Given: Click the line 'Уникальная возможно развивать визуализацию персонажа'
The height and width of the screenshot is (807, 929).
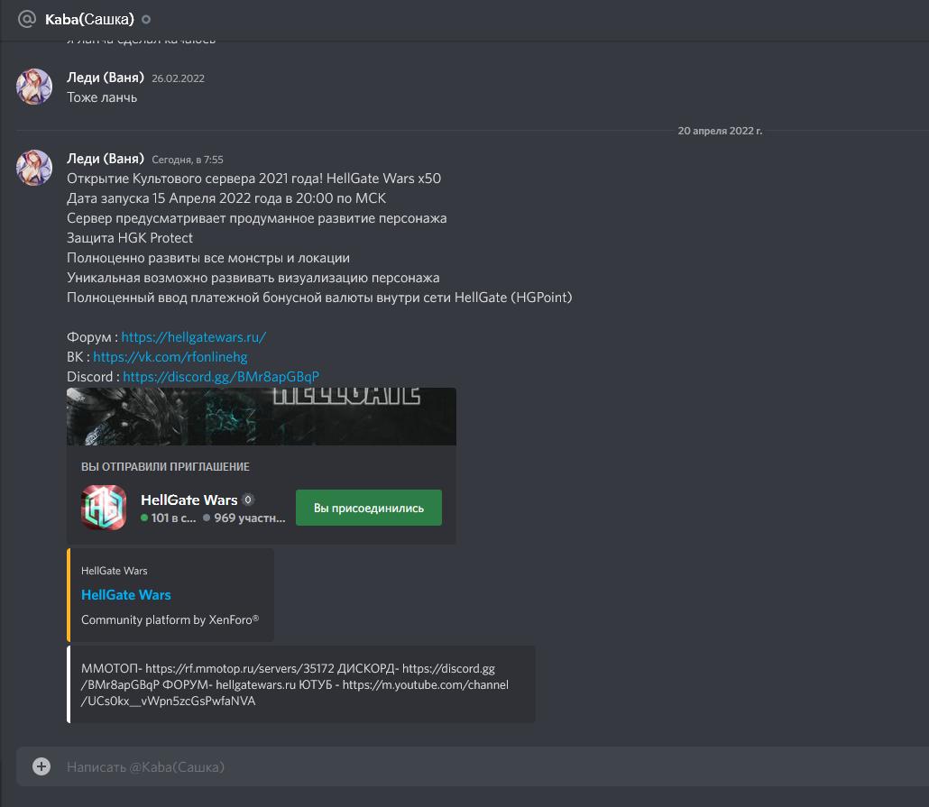Looking at the screenshot, I should tap(253, 278).
